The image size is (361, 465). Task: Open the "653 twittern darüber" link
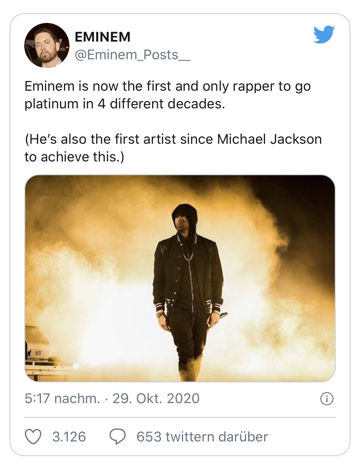click(x=202, y=437)
